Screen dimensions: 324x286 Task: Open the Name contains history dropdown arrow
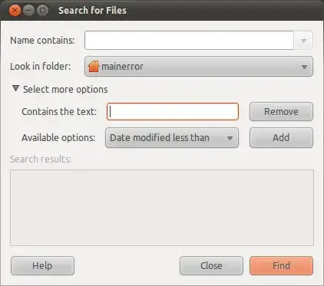click(303, 41)
